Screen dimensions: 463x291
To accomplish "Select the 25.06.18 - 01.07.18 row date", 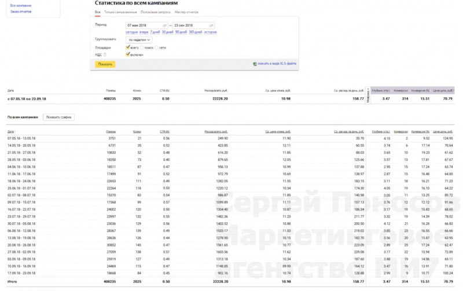I will (x=21, y=188).
